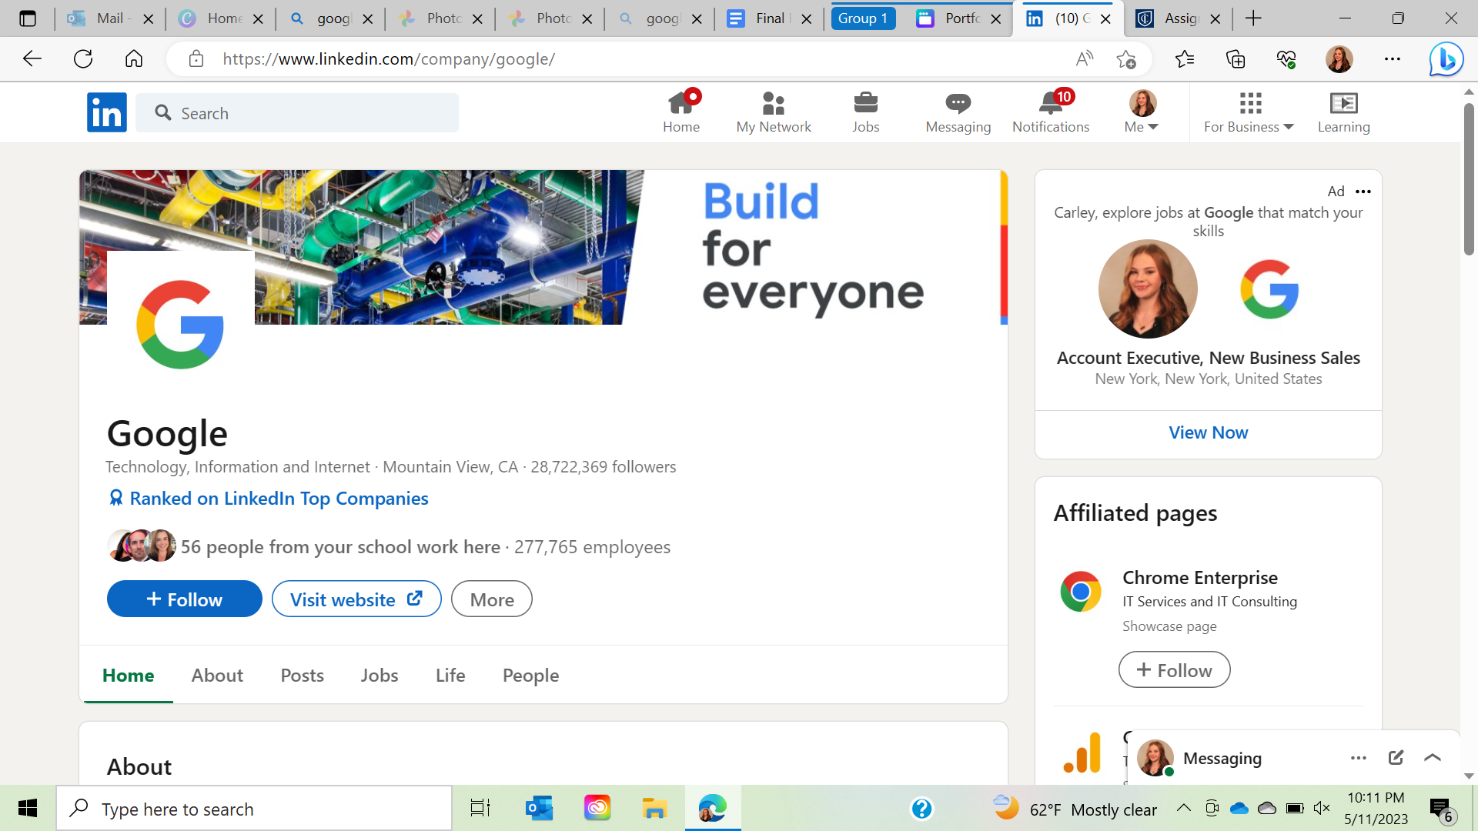Open the Bing chat sidebar icon
The image size is (1478, 831).
click(1446, 58)
